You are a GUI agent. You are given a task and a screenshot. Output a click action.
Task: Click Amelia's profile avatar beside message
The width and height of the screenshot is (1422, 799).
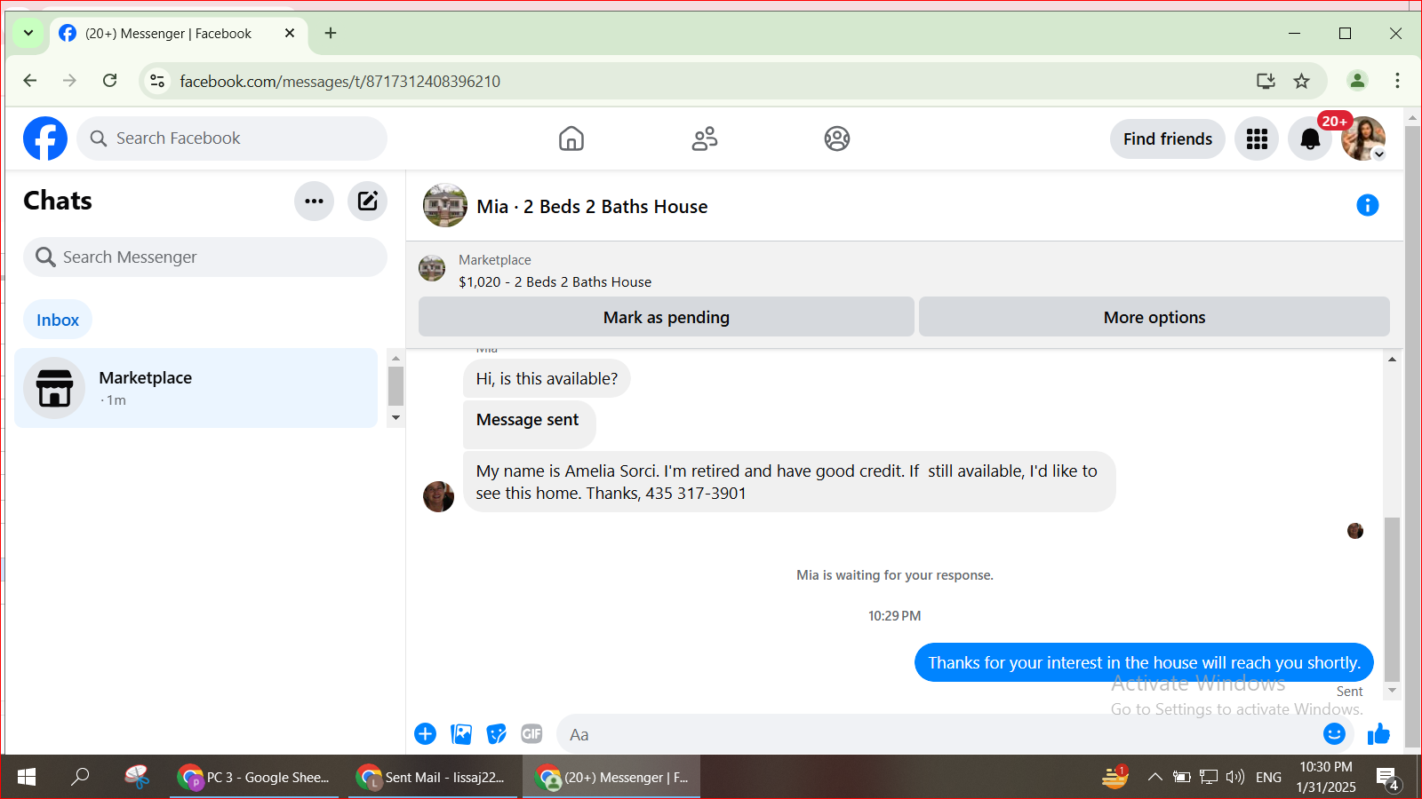tap(438, 496)
